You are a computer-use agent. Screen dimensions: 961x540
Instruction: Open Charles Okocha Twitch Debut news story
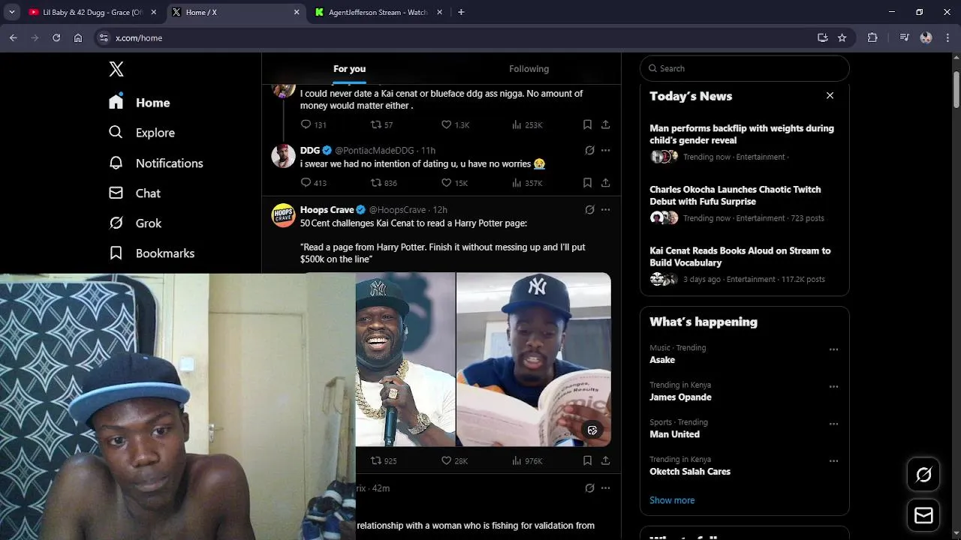[735, 196]
